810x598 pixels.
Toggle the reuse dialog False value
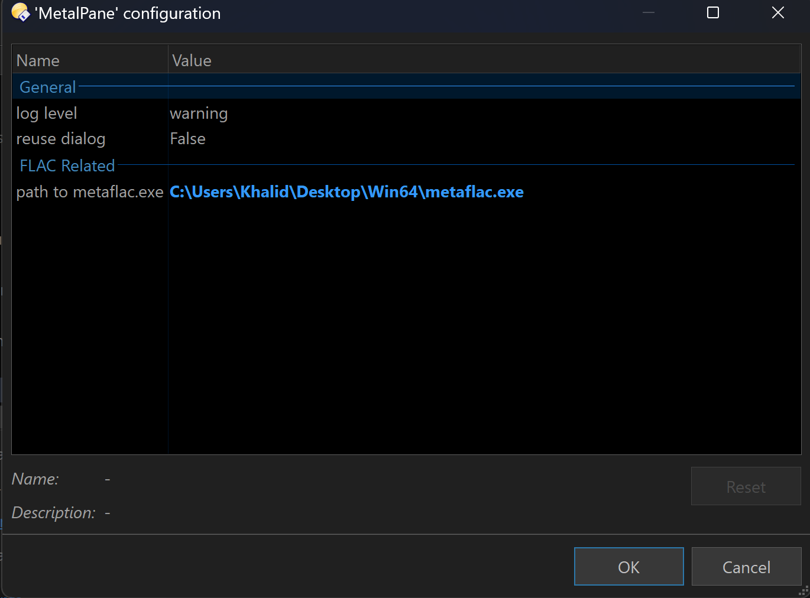[187, 139]
